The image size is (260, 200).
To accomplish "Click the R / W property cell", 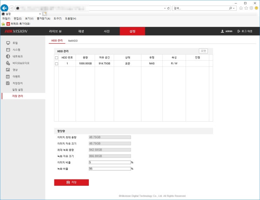I will (x=174, y=63).
